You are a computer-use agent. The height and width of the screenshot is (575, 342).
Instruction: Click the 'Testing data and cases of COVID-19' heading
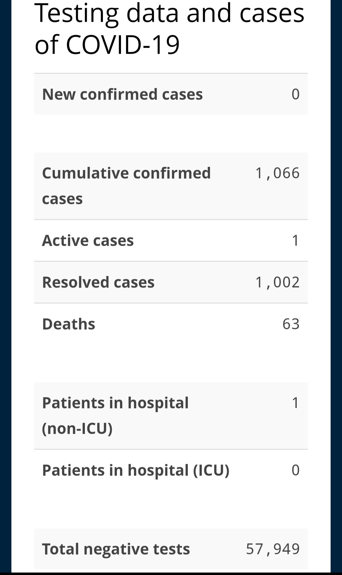pos(169,28)
